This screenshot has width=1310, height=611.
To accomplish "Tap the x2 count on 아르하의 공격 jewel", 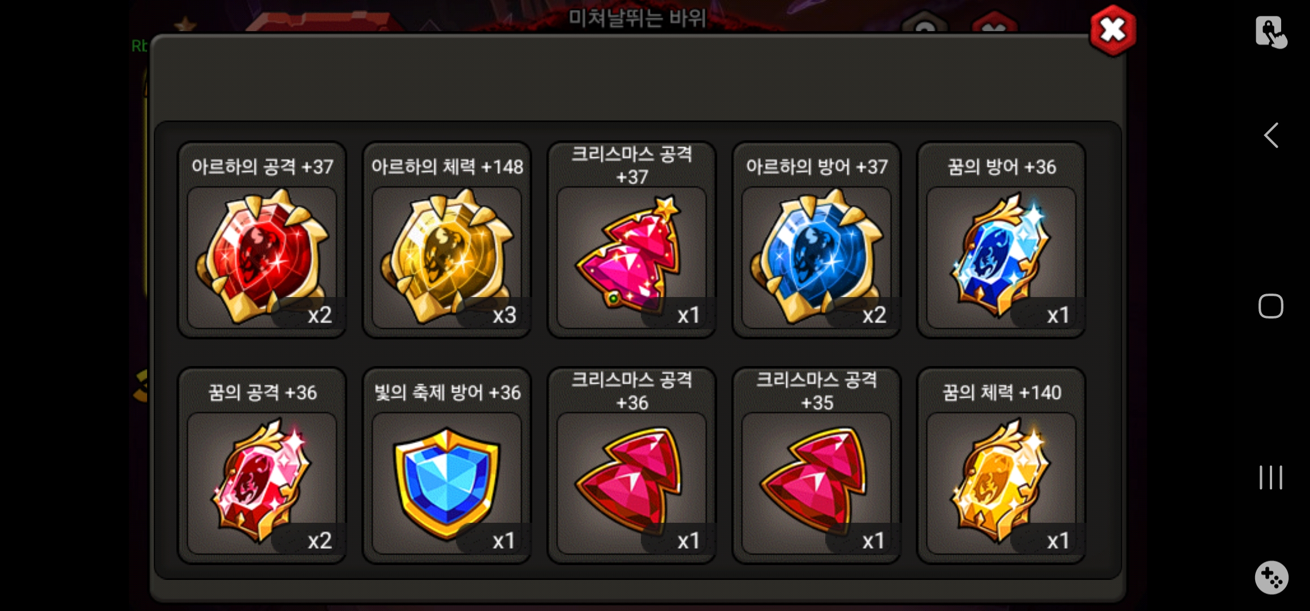I will pos(320,315).
